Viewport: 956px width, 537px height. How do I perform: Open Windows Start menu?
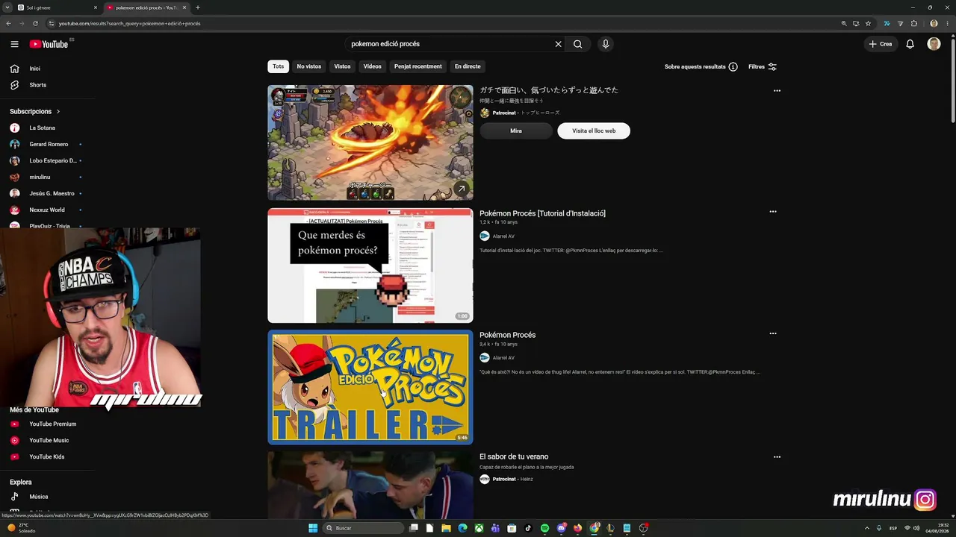[313, 528]
